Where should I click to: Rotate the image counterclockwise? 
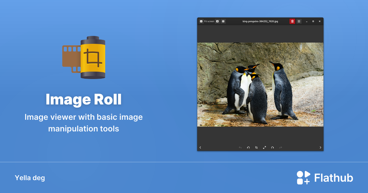coord(248,147)
